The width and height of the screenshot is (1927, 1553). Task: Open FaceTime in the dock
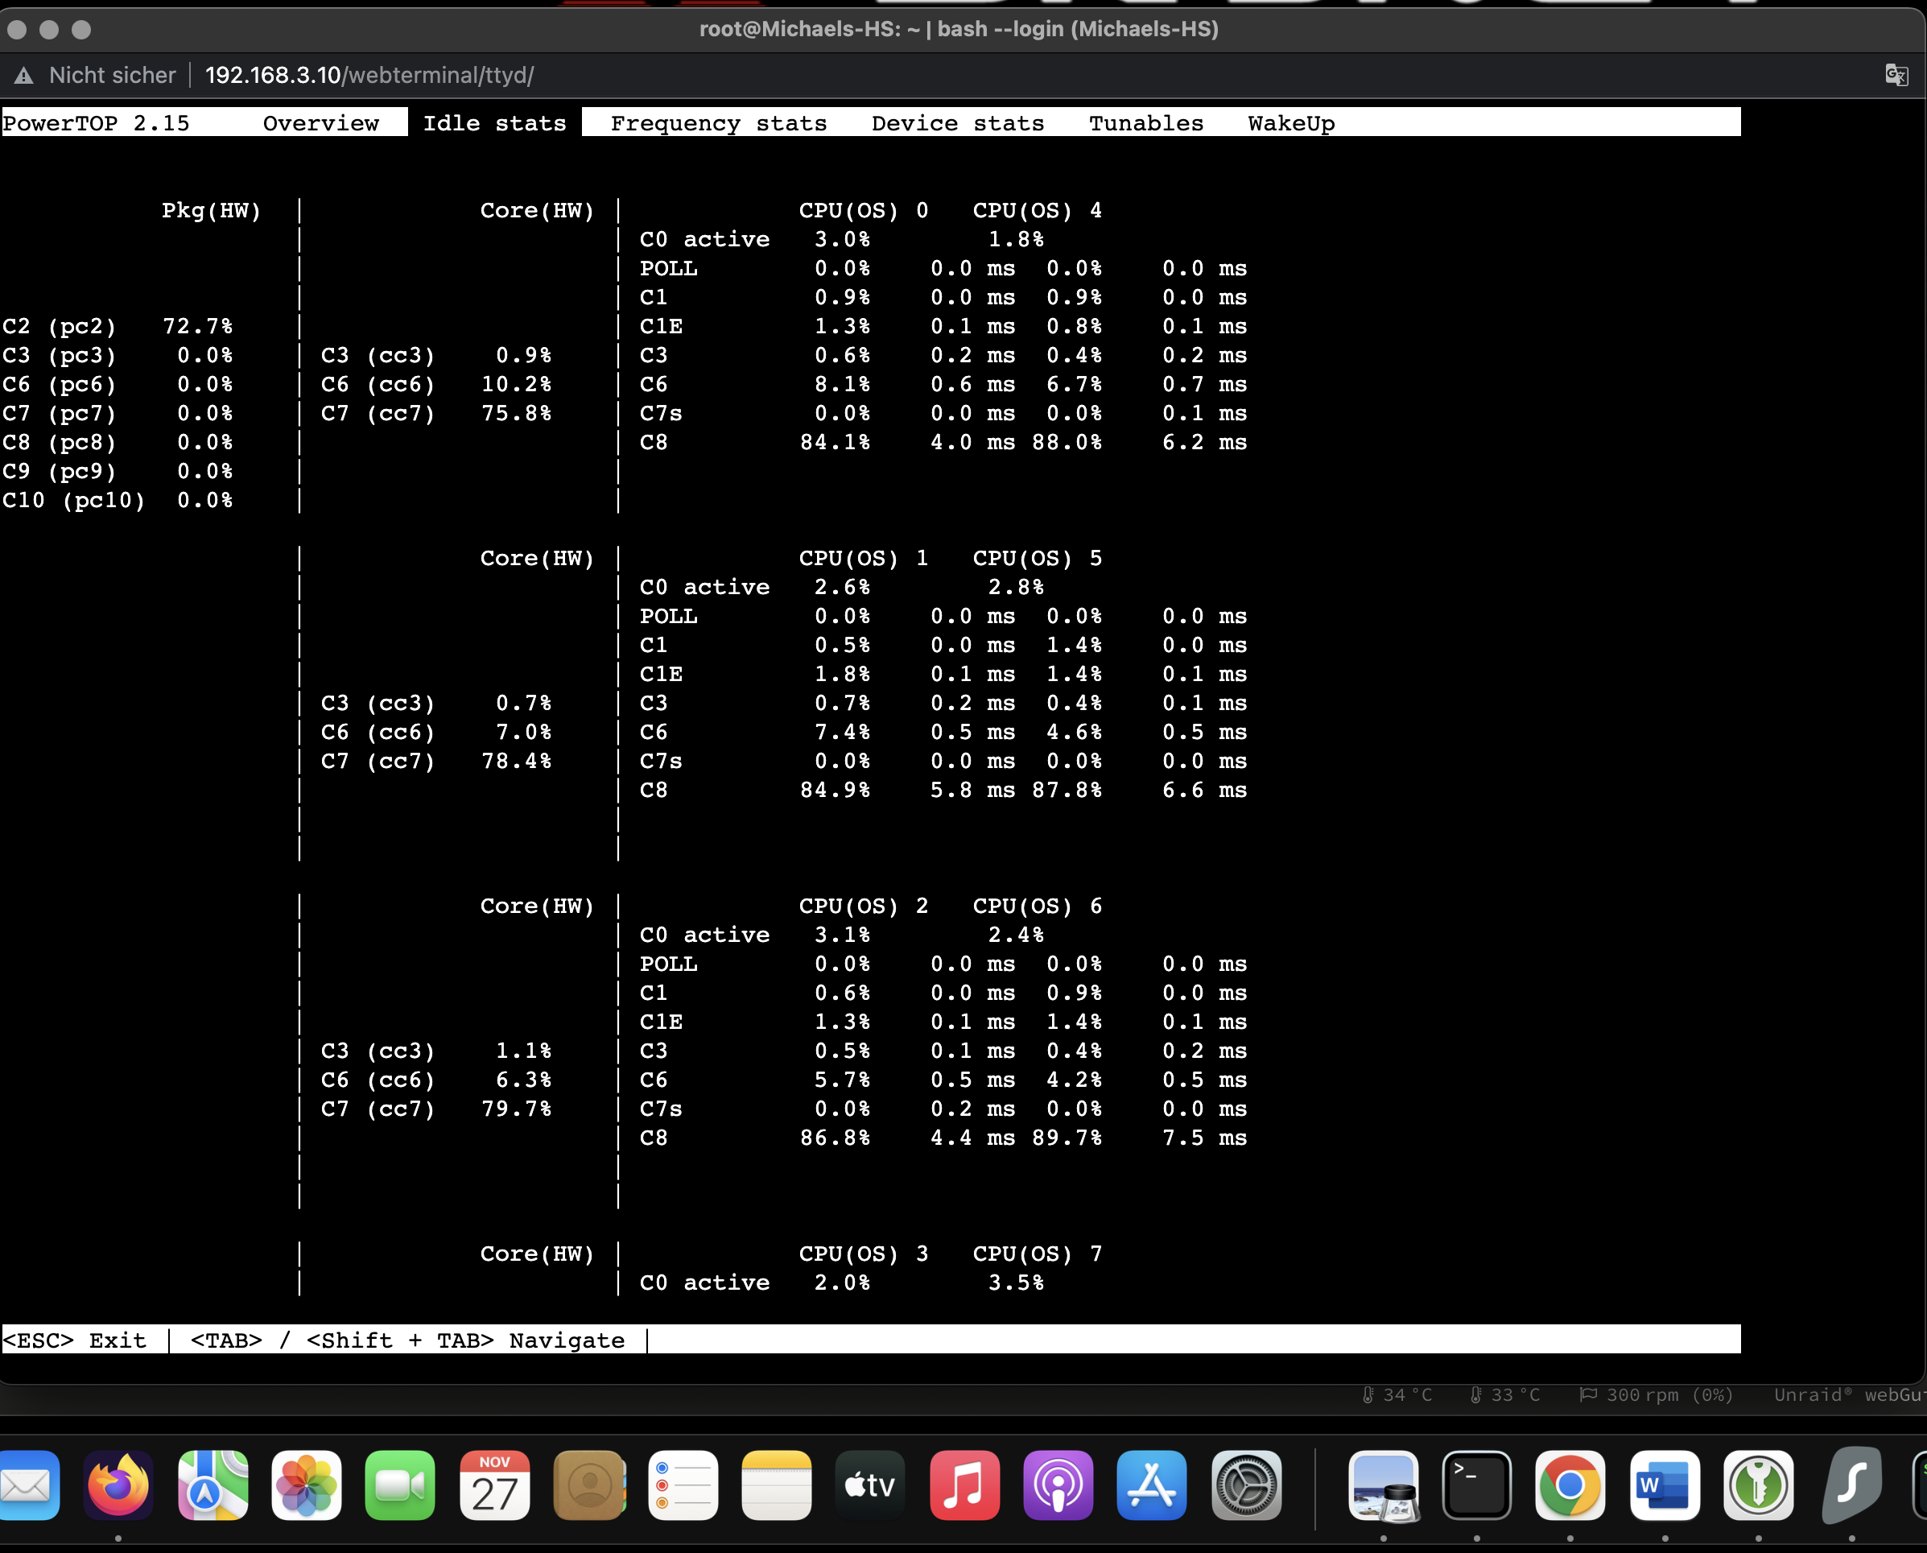tap(400, 1485)
